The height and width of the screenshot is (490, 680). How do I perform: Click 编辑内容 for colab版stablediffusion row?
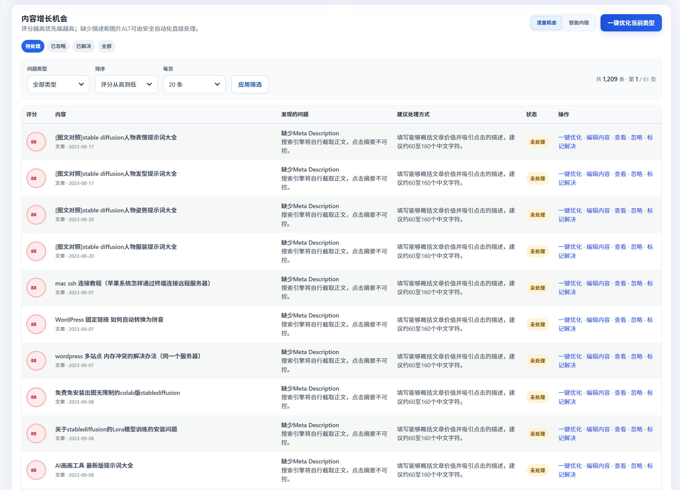click(x=598, y=393)
